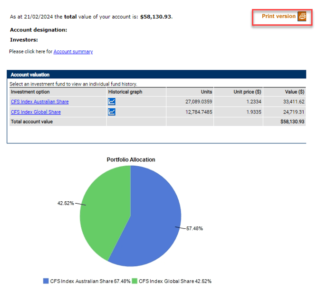Open CFS Index Global Share fund history

36,112
